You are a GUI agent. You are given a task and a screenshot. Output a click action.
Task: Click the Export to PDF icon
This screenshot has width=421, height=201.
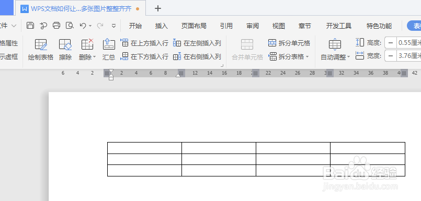click(43, 26)
